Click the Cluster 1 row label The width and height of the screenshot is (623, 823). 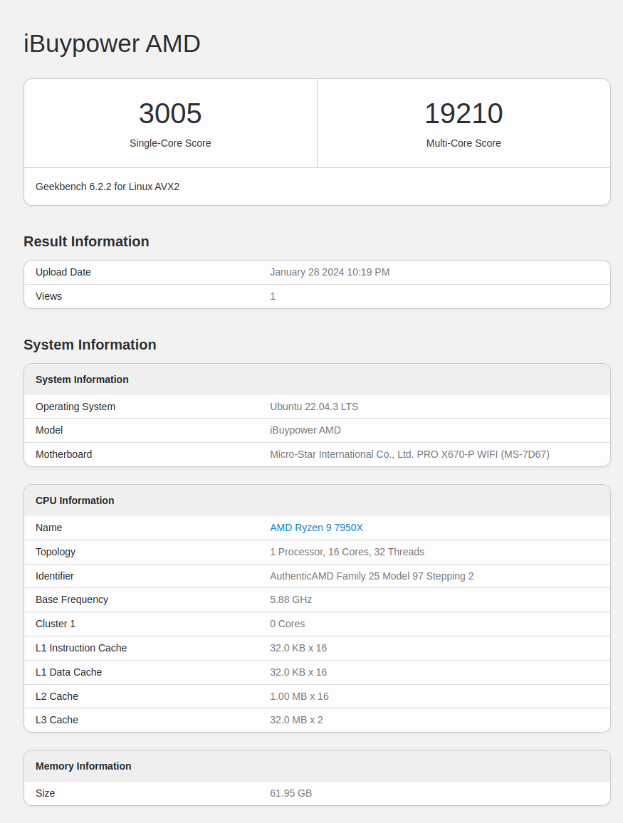point(56,624)
